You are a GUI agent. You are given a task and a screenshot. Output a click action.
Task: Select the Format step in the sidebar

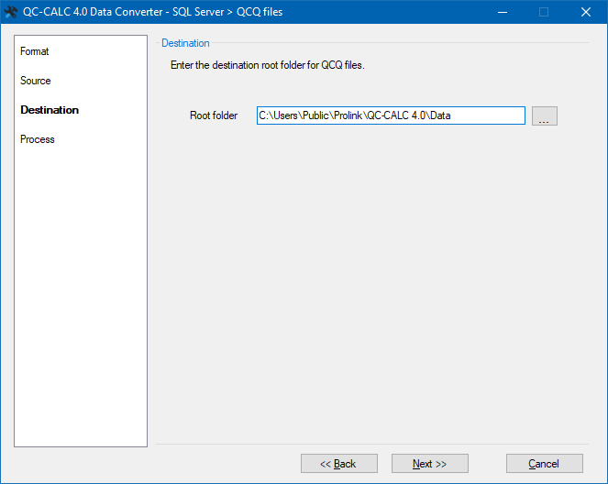click(x=35, y=51)
